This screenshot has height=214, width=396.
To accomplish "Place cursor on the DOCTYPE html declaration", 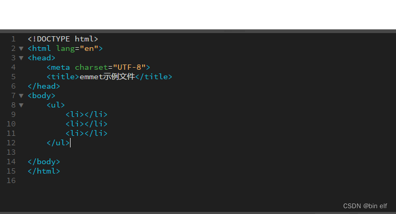I will 63,39.
